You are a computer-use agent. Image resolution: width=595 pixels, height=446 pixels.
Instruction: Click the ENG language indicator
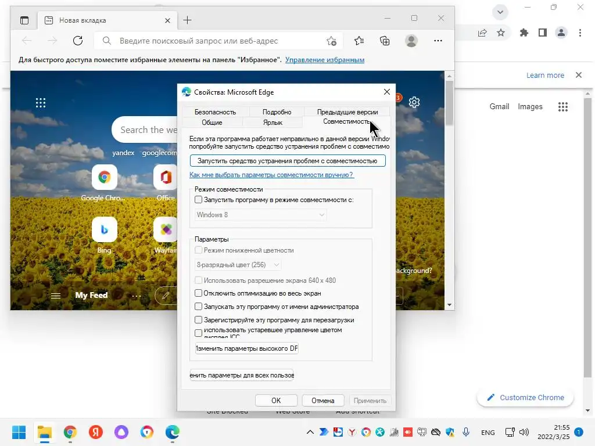(488, 432)
